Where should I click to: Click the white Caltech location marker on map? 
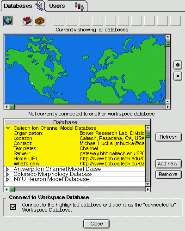pos(32,83)
